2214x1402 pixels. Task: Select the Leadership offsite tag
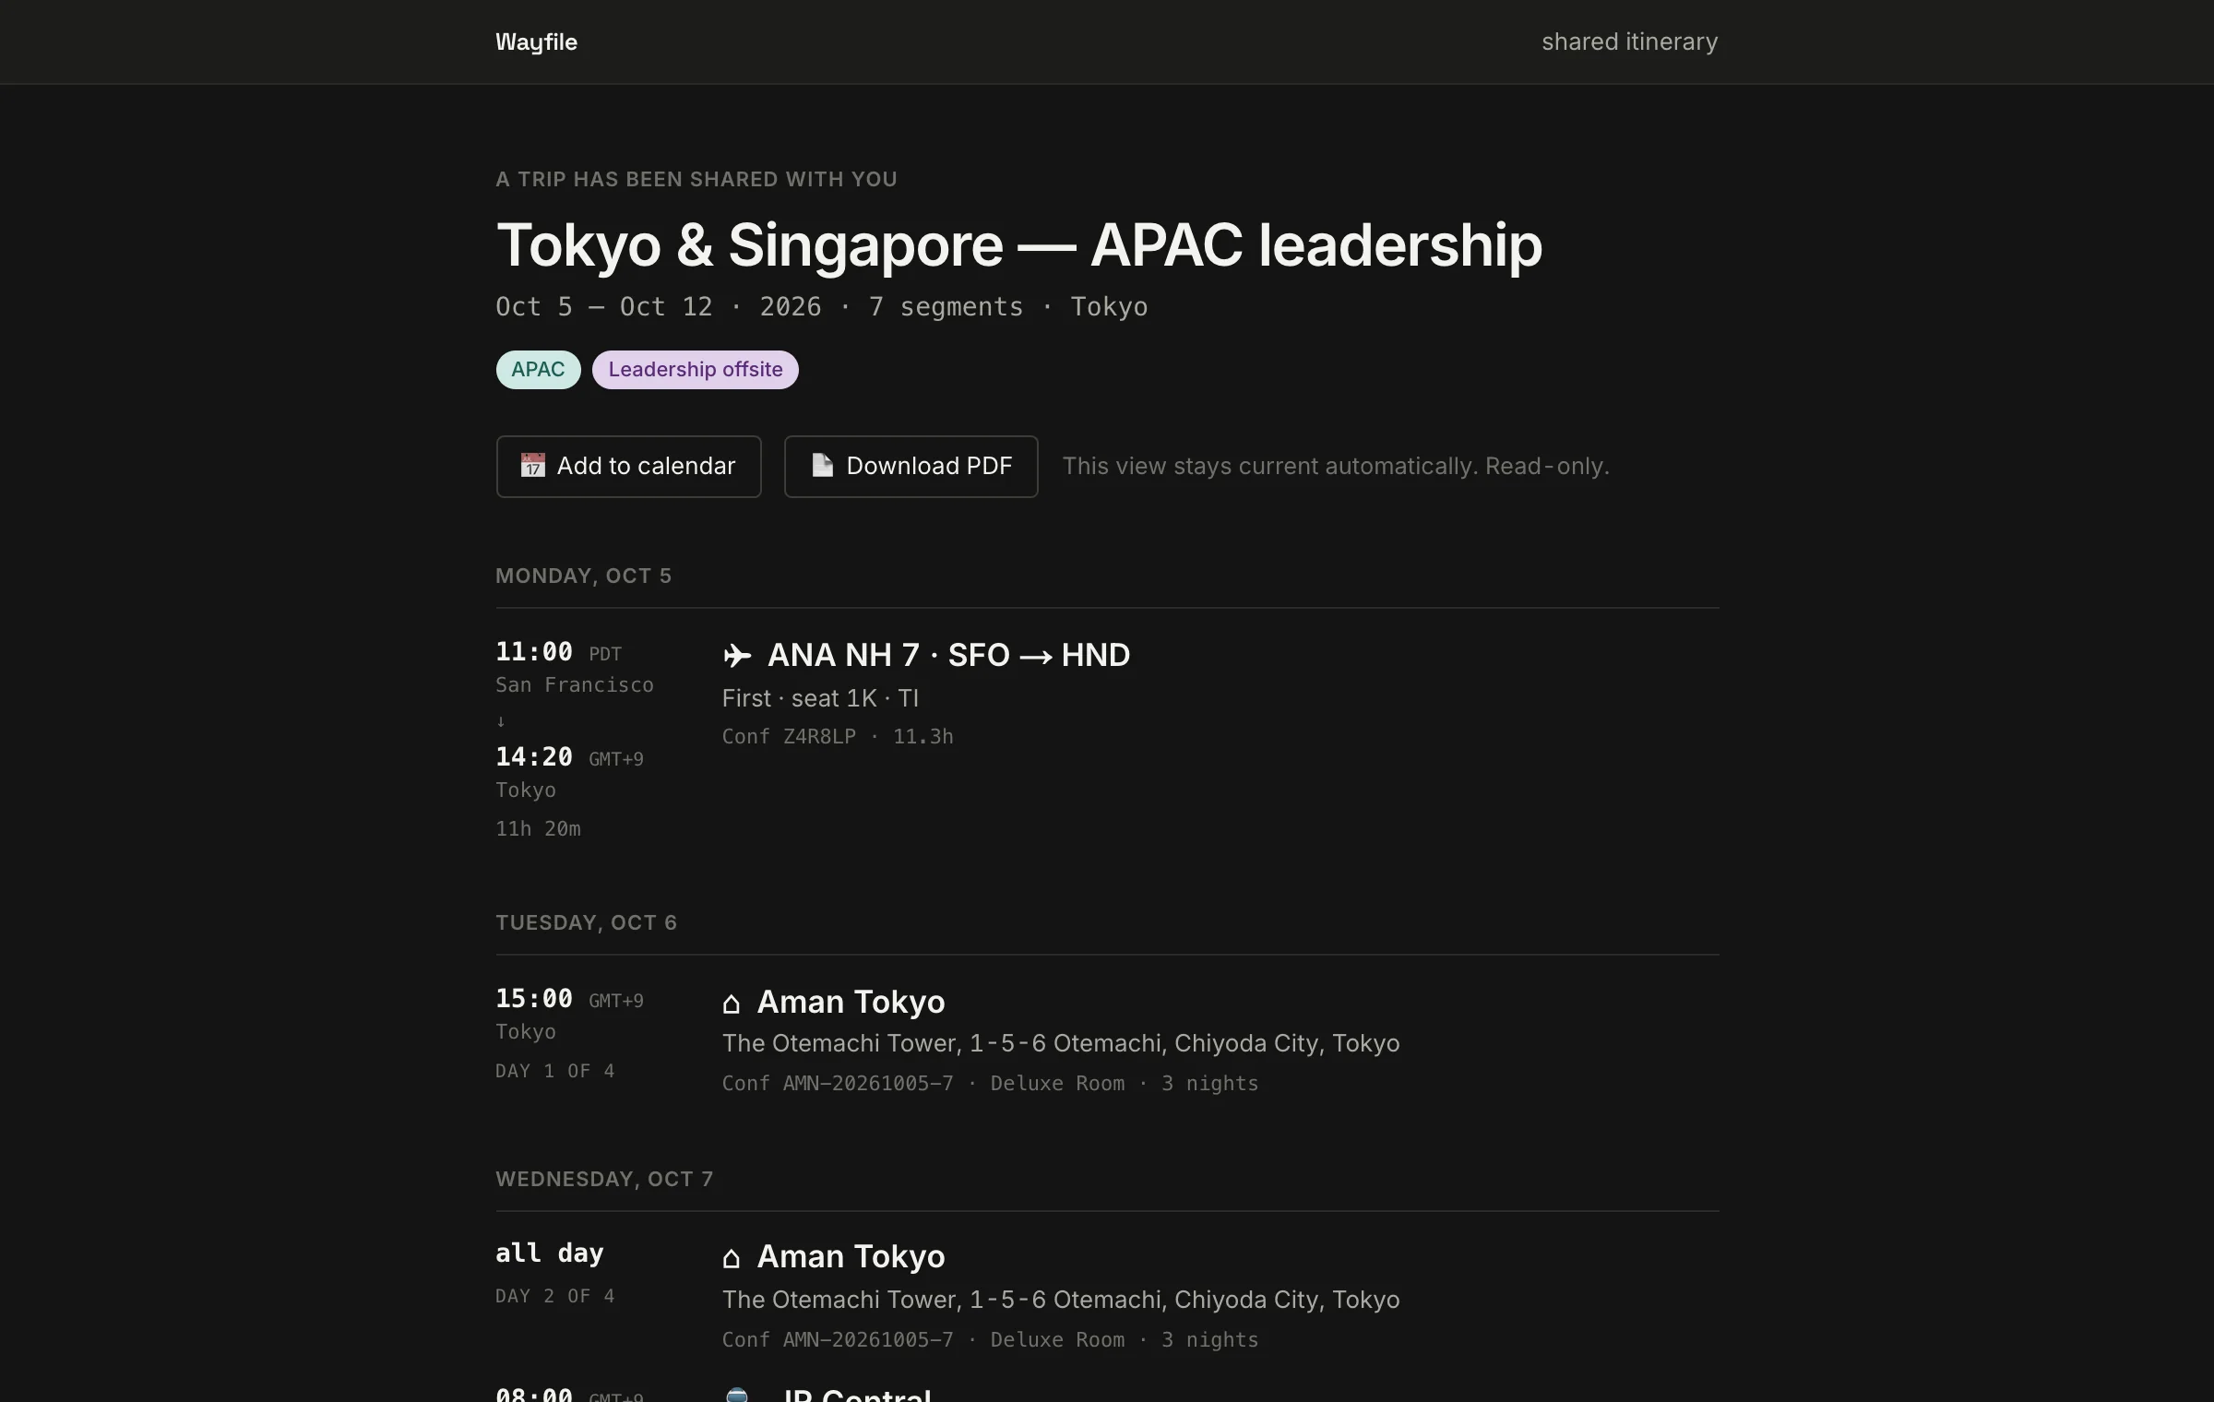695,370
